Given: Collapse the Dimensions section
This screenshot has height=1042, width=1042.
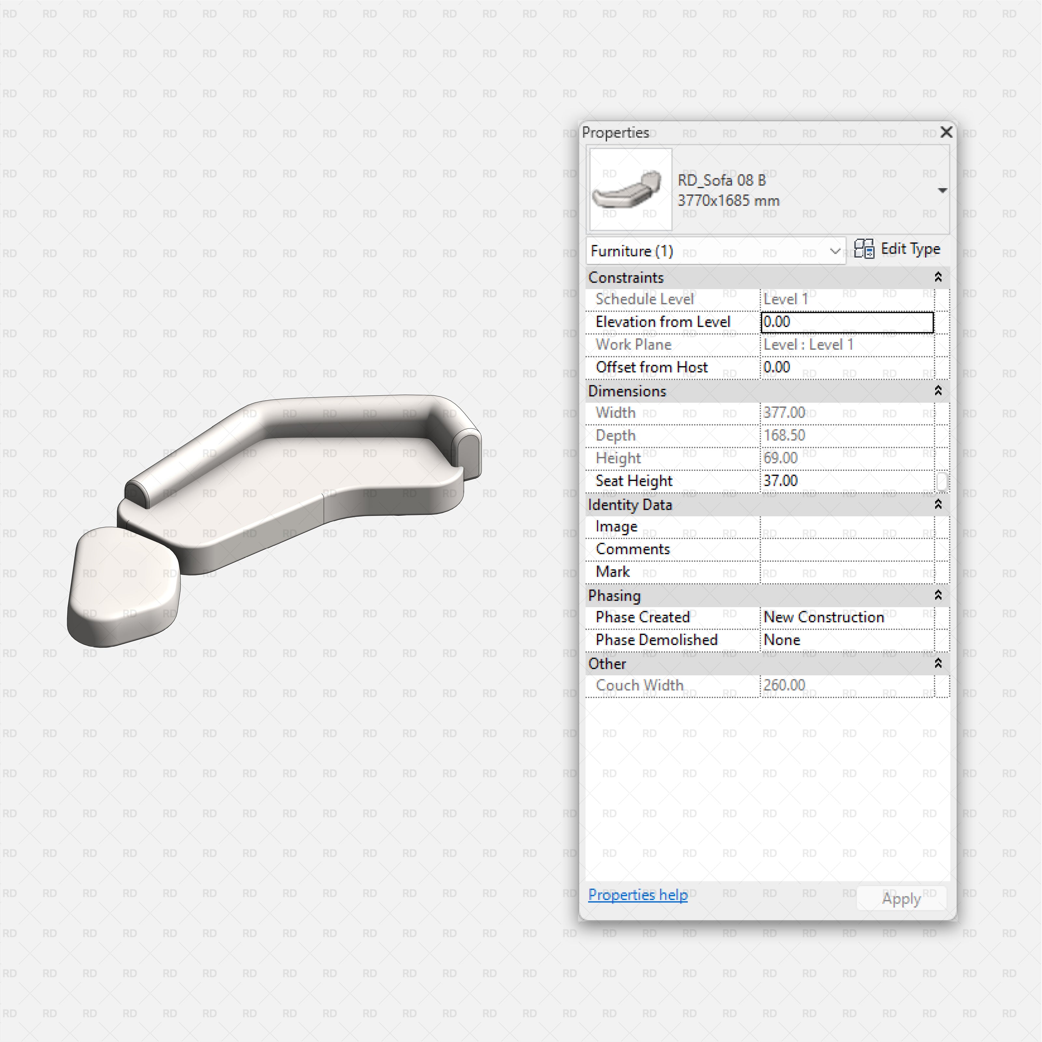Looking at the screenshot, I should tap(938, 391).
